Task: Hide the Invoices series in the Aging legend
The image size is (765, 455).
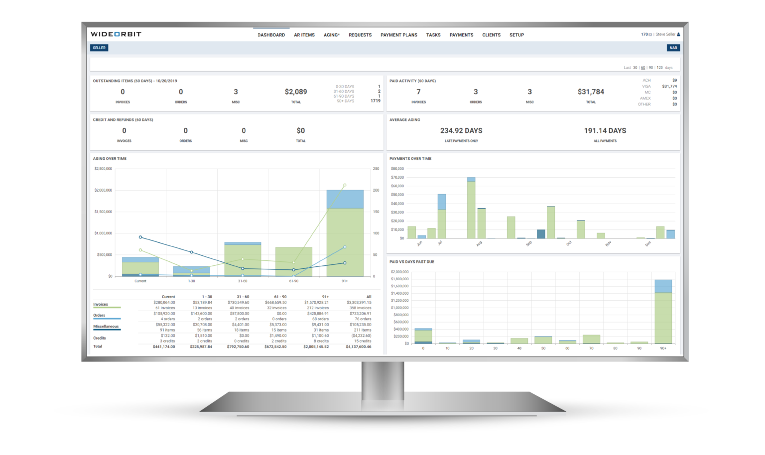Action: [x=100, y=304]
